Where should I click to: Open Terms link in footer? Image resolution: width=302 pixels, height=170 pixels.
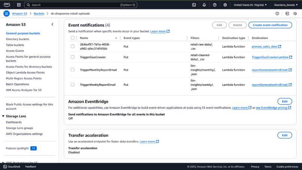[268, 167]
